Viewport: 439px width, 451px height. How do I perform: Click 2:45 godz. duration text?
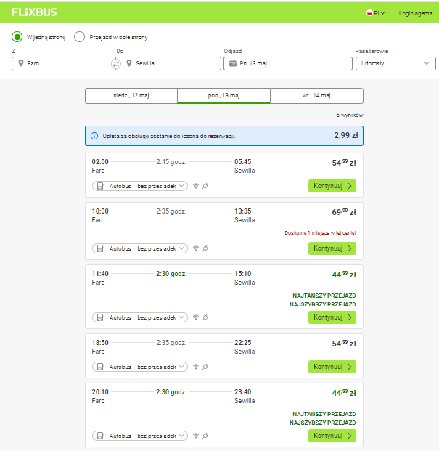(171, 162)
